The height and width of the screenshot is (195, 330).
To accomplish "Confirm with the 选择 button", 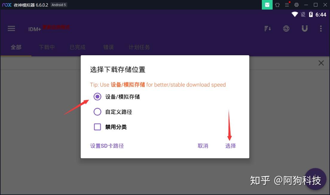I will pyautogui.click(x=231, y=146).
